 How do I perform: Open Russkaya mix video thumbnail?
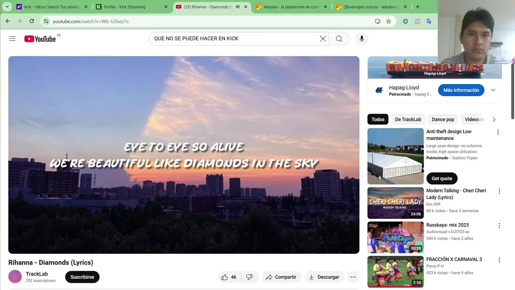click(x=396, y=237)
